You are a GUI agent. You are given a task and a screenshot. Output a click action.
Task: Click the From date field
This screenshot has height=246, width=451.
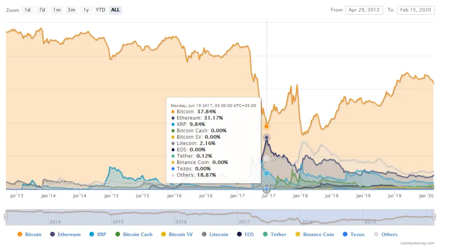coord(364,10)
